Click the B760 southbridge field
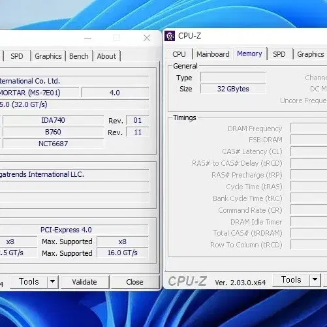The image size is (327, 327). pos(53,132)
